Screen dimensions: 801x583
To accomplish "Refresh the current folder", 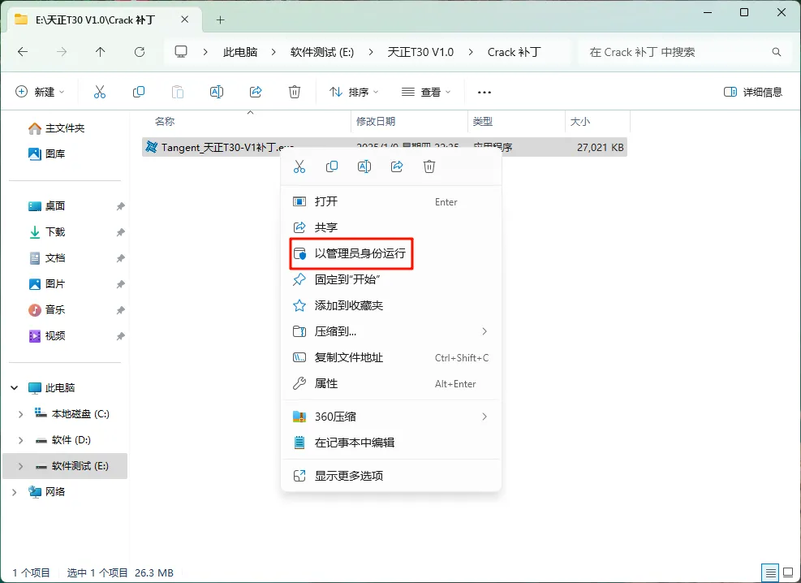I will point(140,52).
